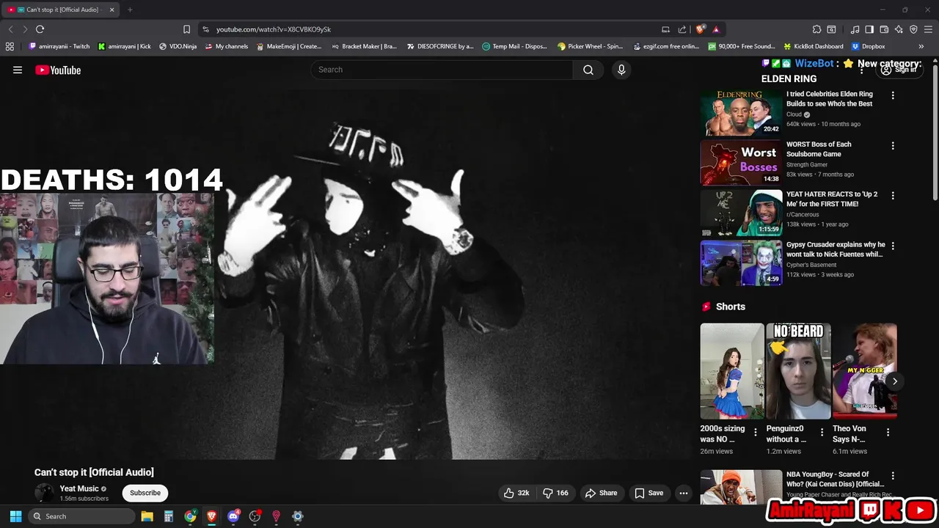View site information in address bar
The height and width of the screenshot is (528, 939).
tap(205, 29)
